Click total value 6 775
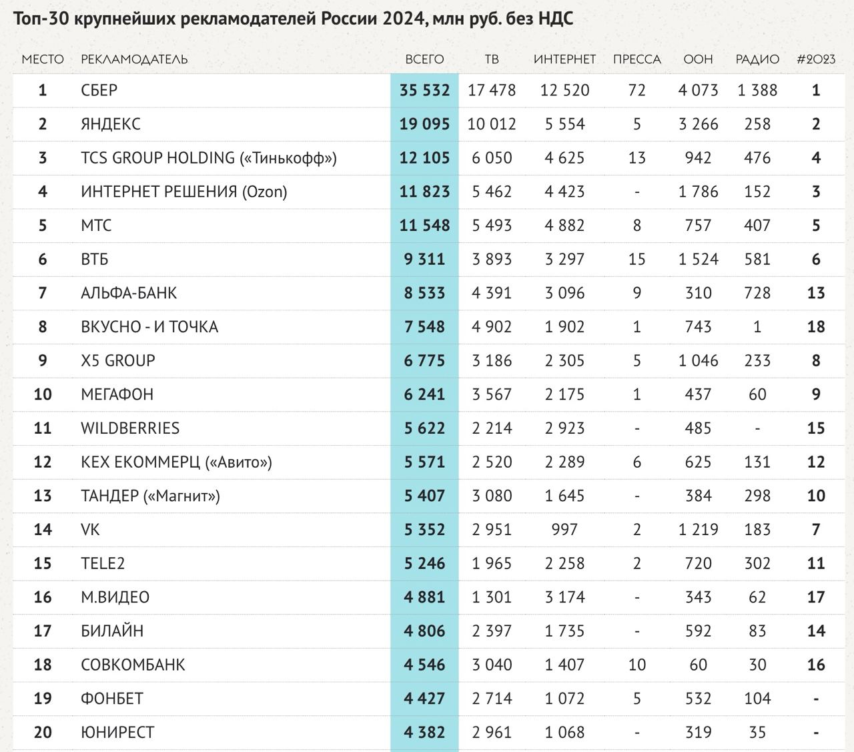This screenshot has width=854, height=752. tap(425, 361)
